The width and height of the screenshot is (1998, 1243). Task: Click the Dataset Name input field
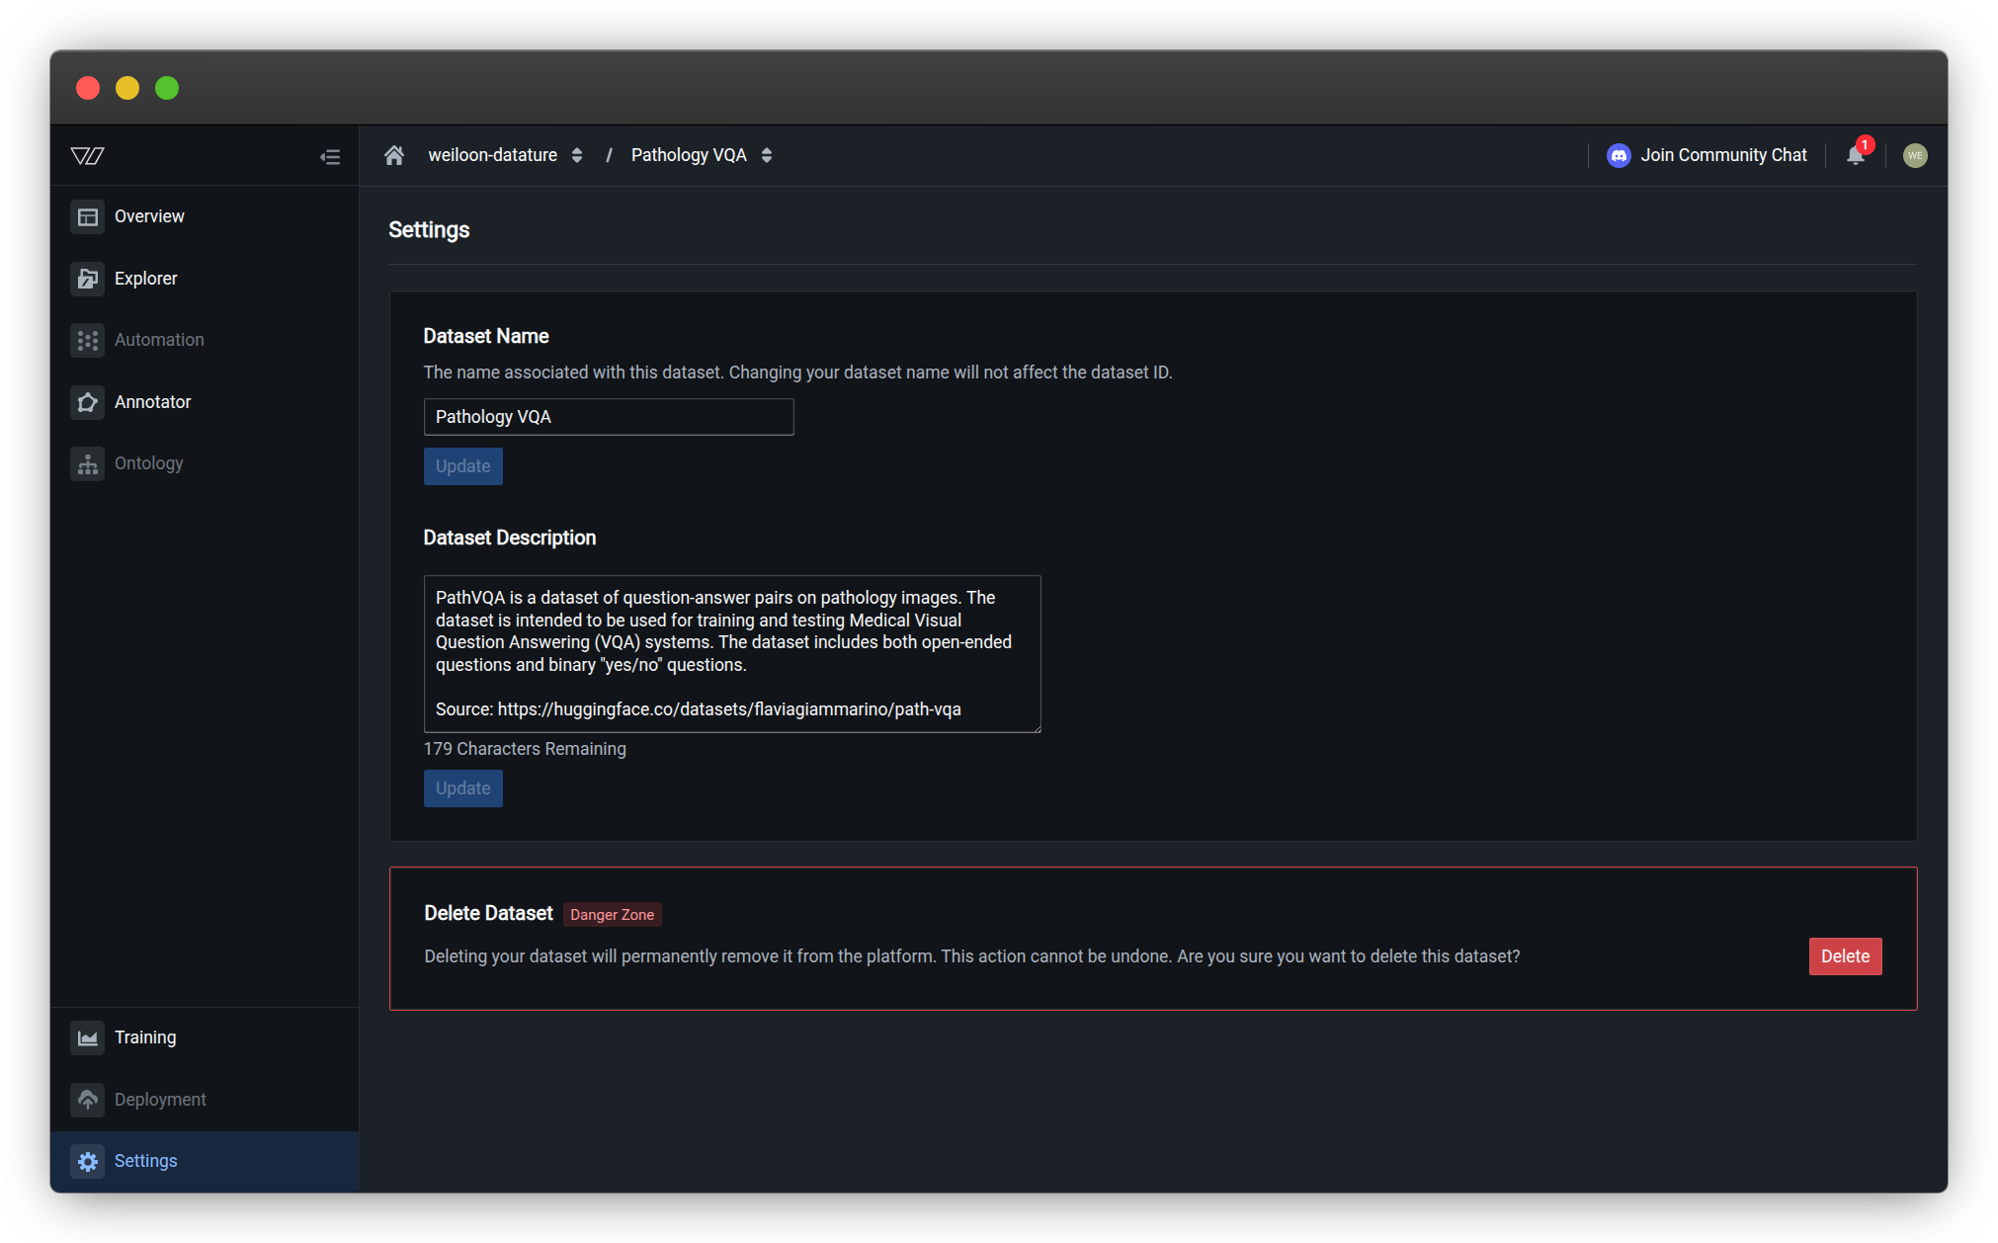(x=608, y=416)
